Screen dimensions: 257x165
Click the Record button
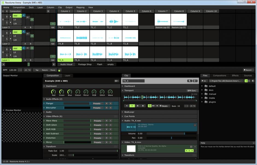click(x=248, y=70)
